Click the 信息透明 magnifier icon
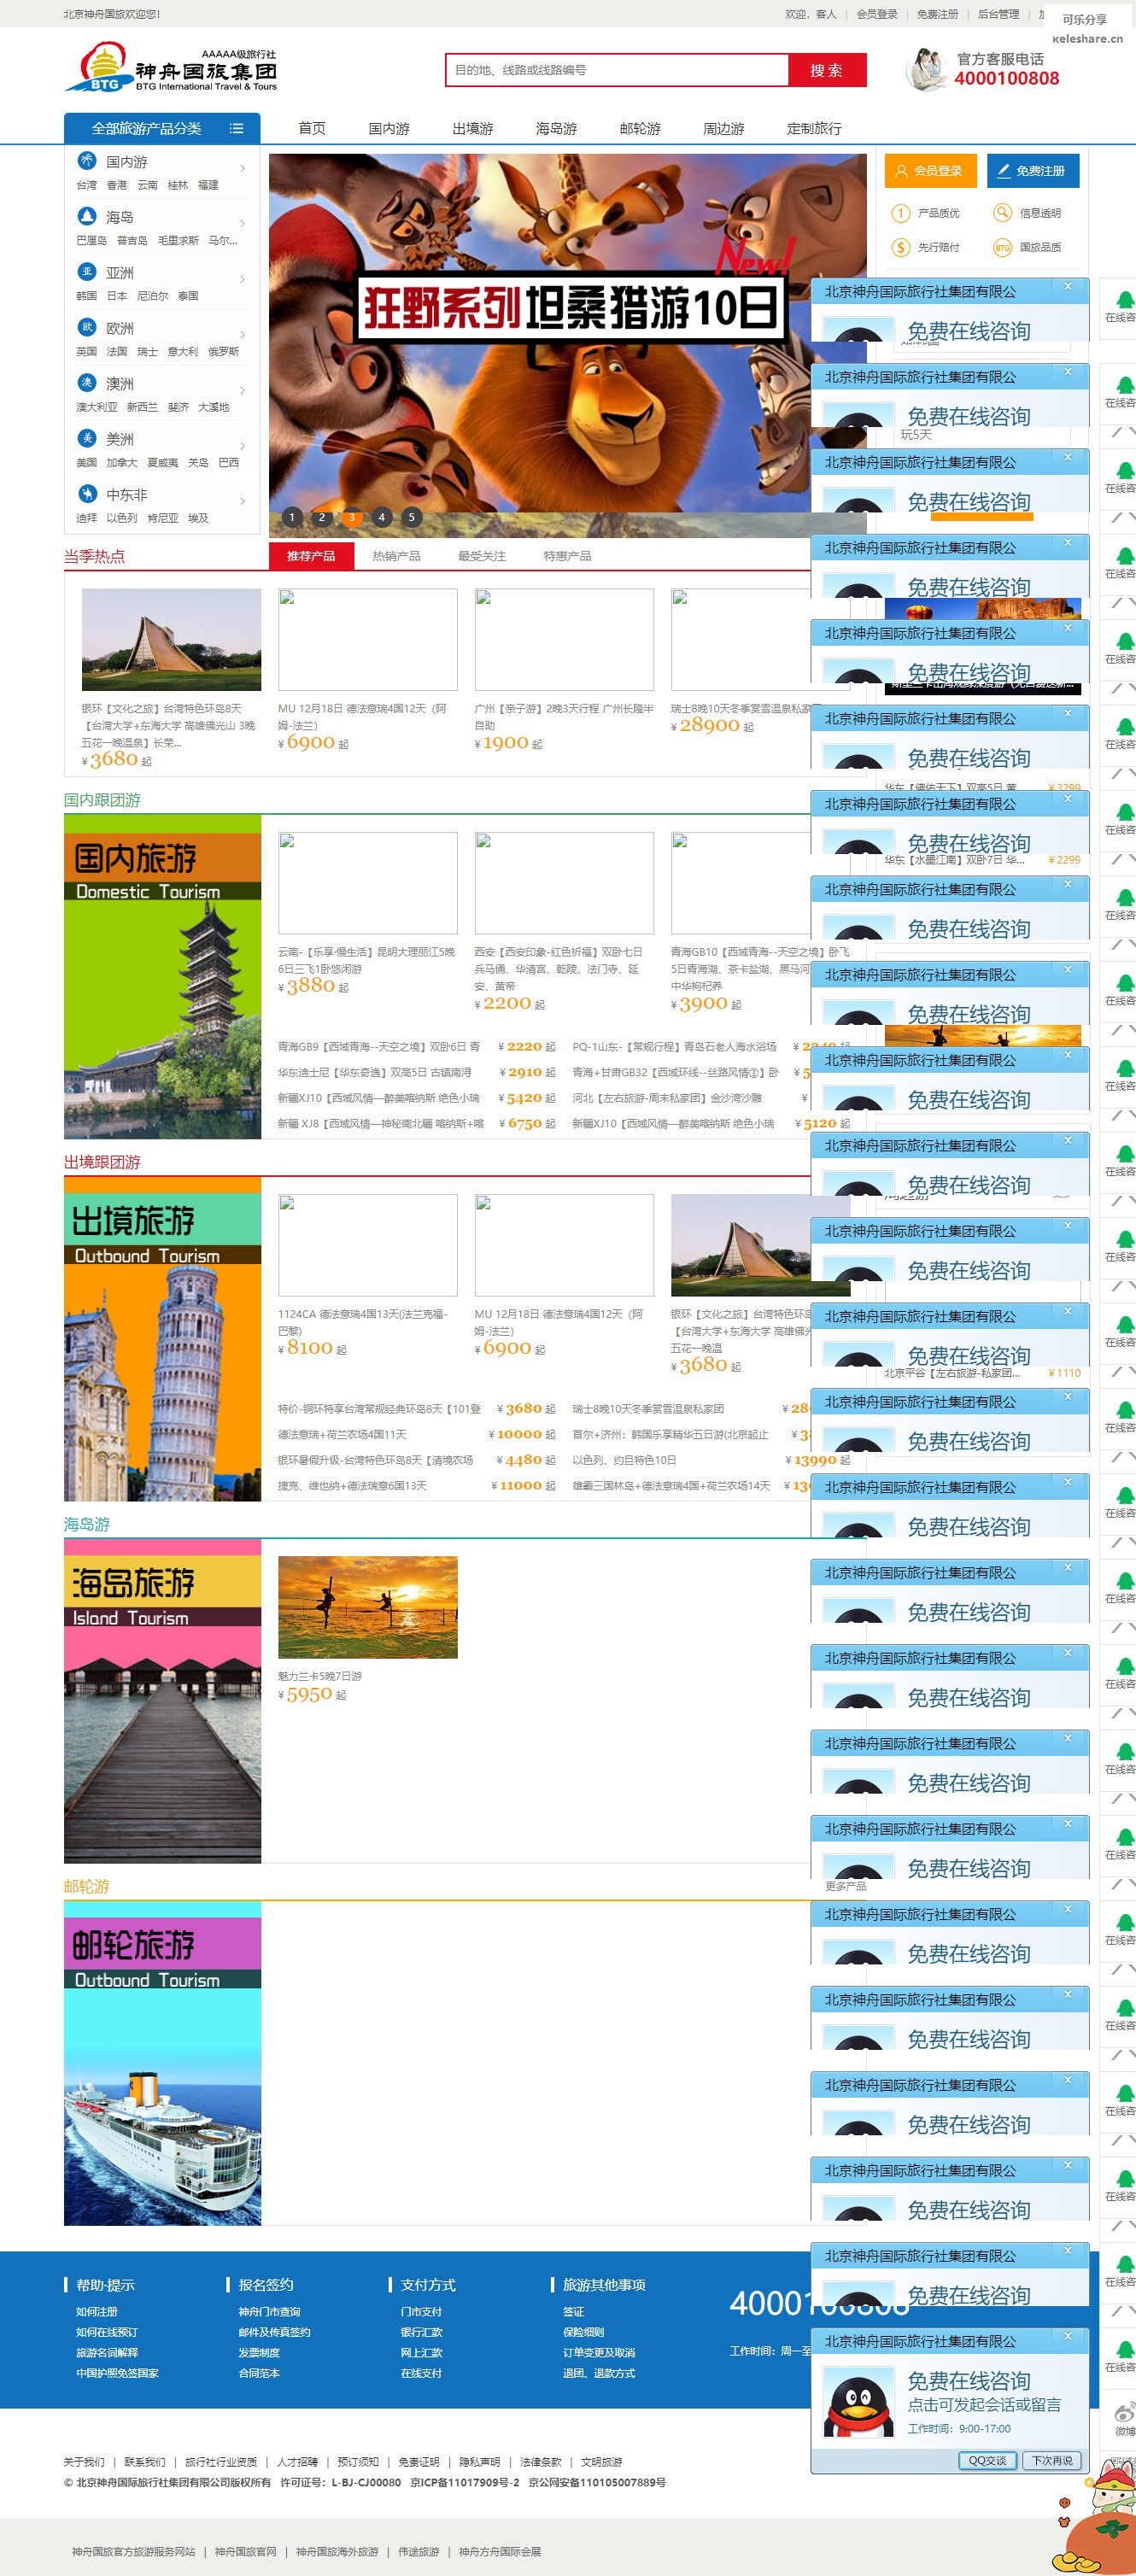The height and width of the screenshot is (2576, 1136). (x=1002, y=213)
